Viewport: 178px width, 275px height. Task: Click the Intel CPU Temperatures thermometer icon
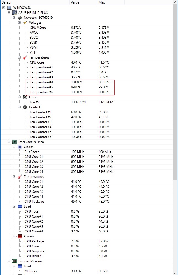pyautogui.click(x=20, y=177)
